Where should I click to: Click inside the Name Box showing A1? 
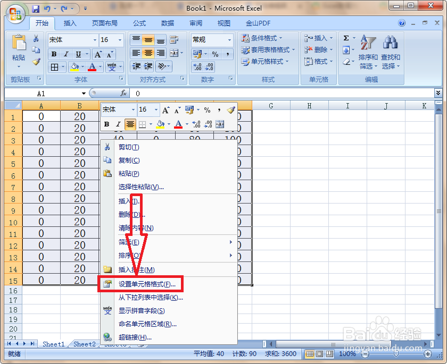pos(41,94)
